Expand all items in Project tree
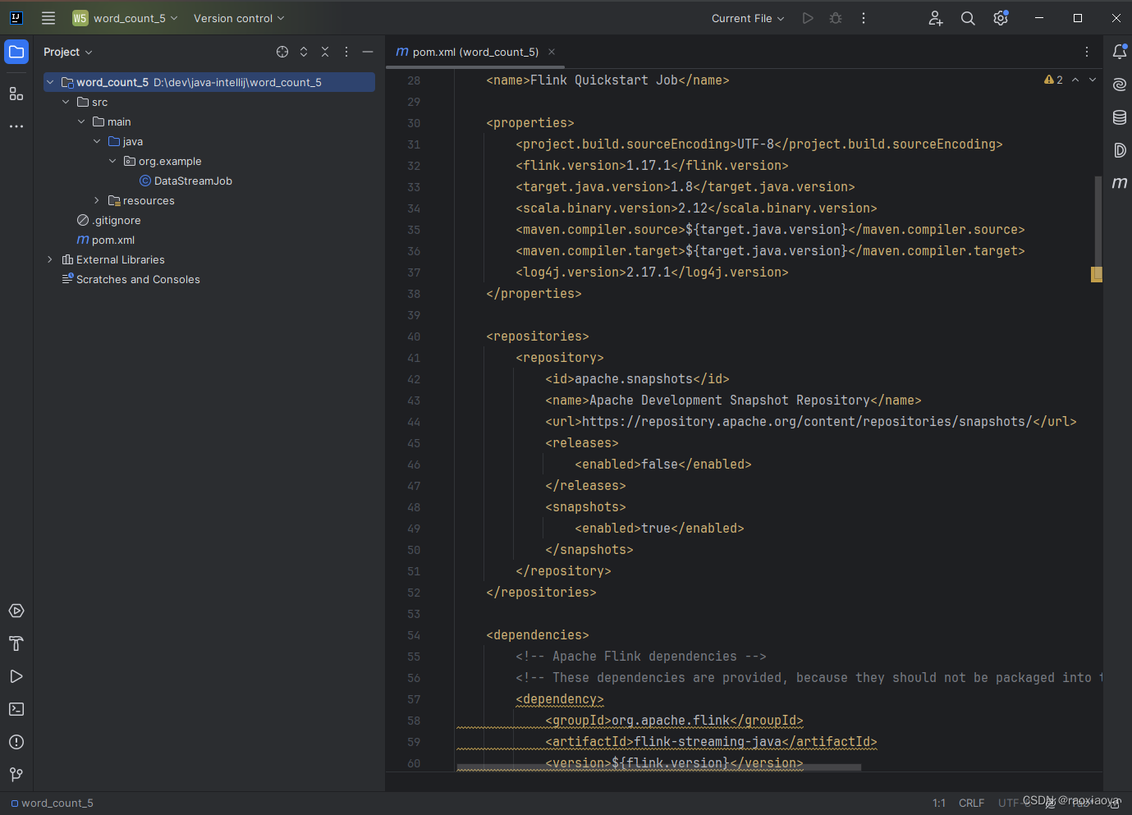 coord(304,52)
